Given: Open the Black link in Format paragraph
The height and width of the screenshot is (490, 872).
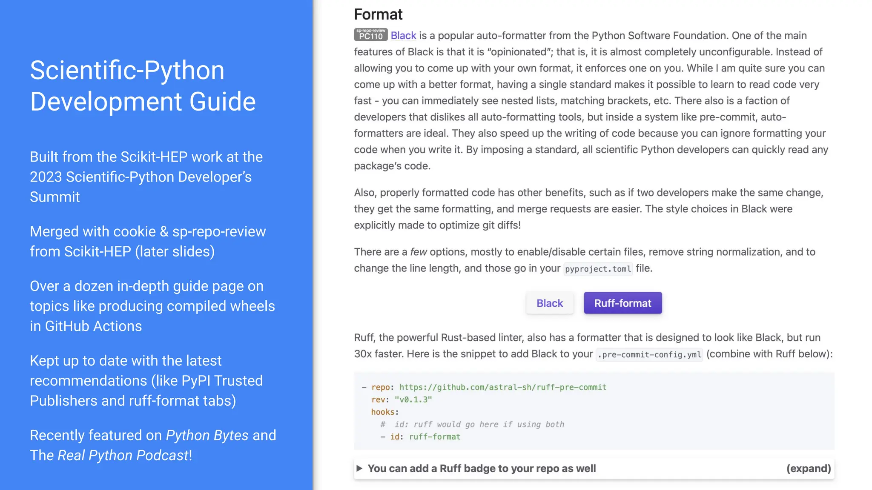Looking at the screenshot, I should (x=403, y=36).
